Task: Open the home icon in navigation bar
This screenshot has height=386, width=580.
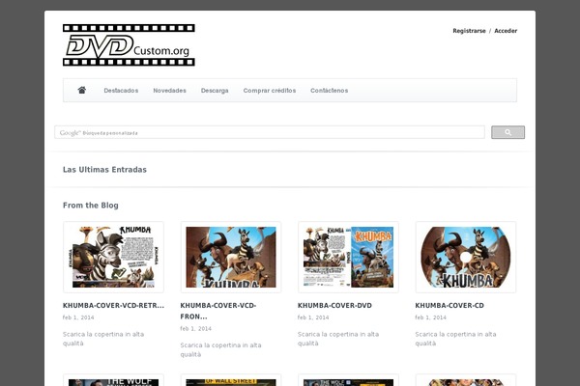Action: [82, 90]
